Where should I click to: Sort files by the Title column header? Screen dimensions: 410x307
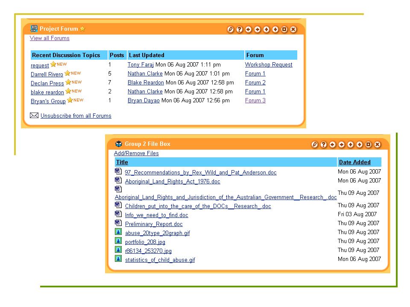122,162
